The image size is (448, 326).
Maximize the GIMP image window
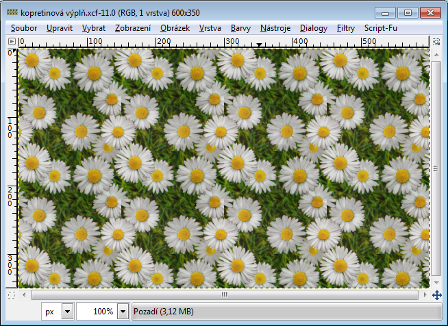(408, 12)
